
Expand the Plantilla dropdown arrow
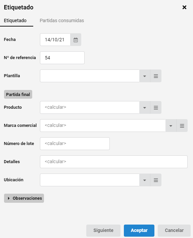click(x=145, y=76)
